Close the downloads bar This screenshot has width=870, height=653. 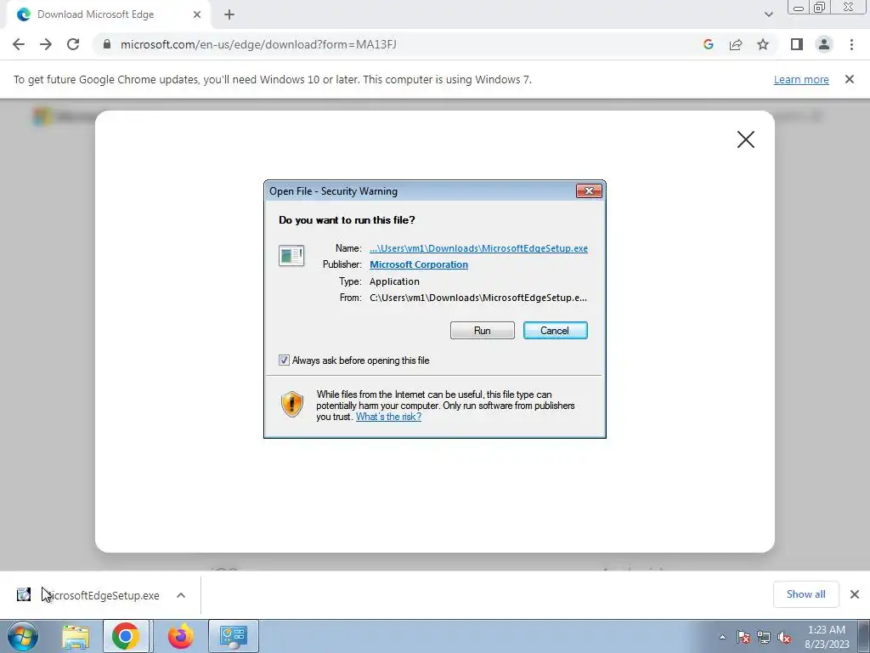click(855, 594)
